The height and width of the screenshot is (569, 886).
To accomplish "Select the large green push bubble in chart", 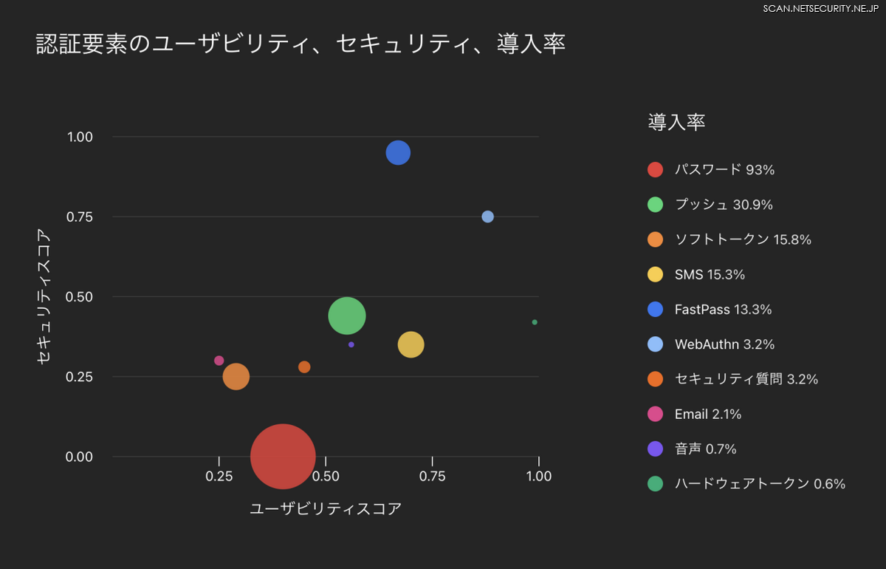I will (x=346, y=316).
